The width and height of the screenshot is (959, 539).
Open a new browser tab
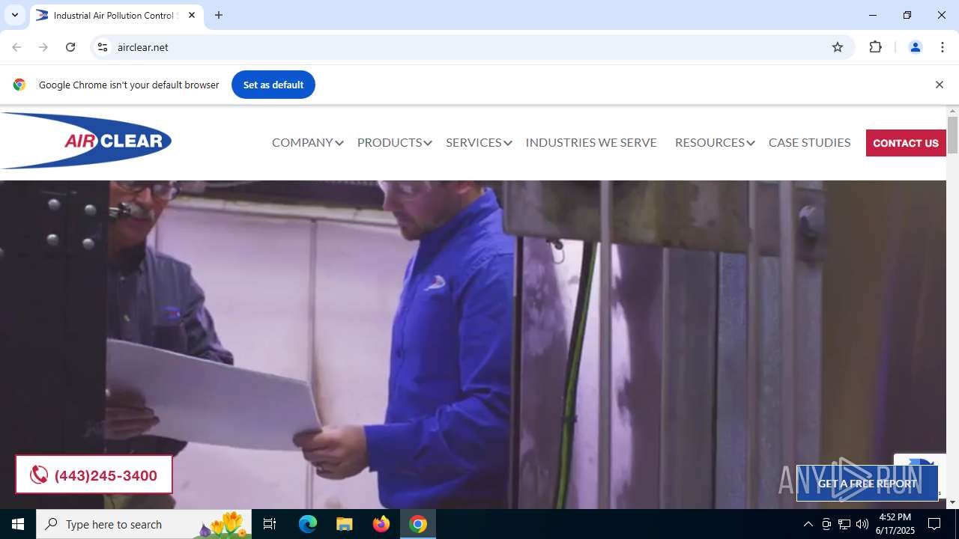coord(219,15)
